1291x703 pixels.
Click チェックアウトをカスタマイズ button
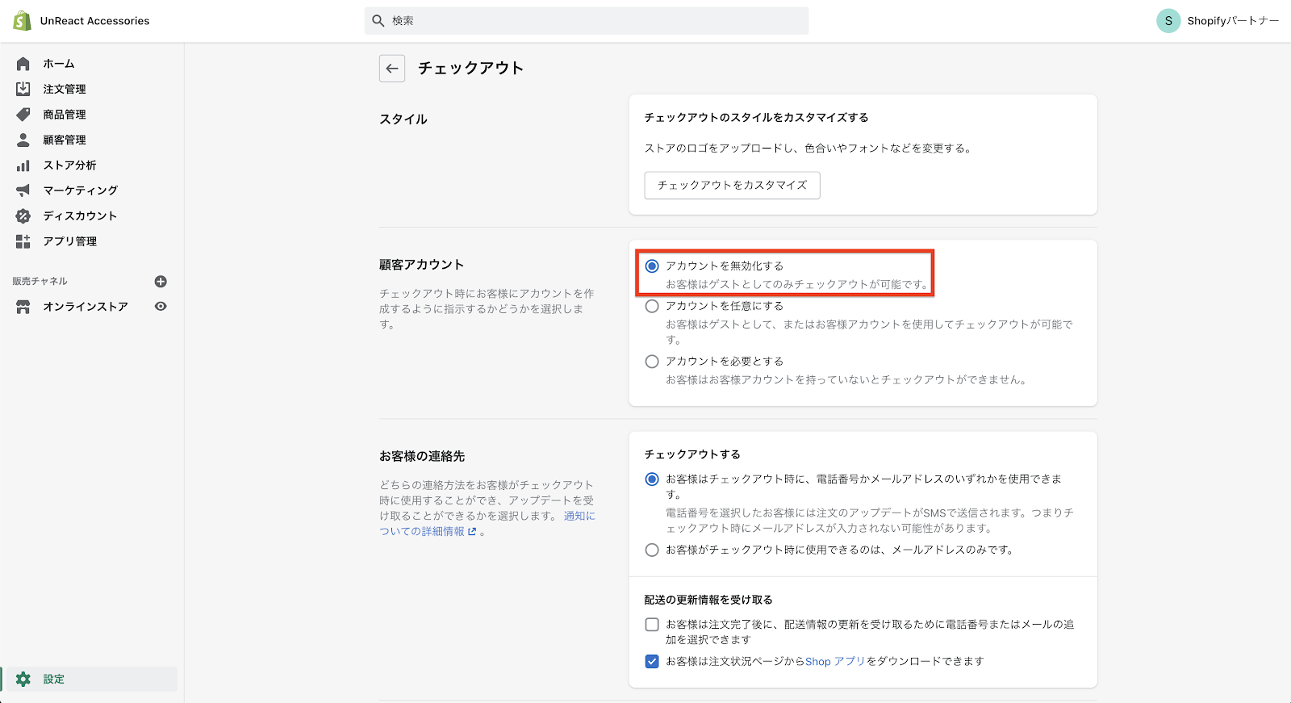coord(732,185)
